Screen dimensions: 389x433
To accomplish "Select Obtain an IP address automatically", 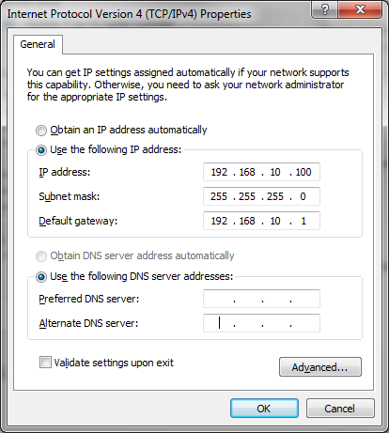I will tap(41, 131).
